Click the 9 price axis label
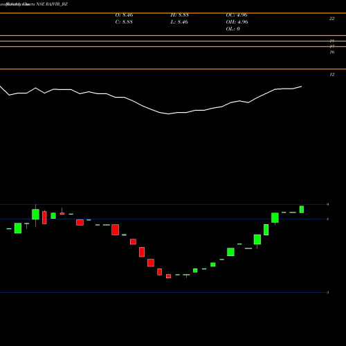 click(327, 204)
